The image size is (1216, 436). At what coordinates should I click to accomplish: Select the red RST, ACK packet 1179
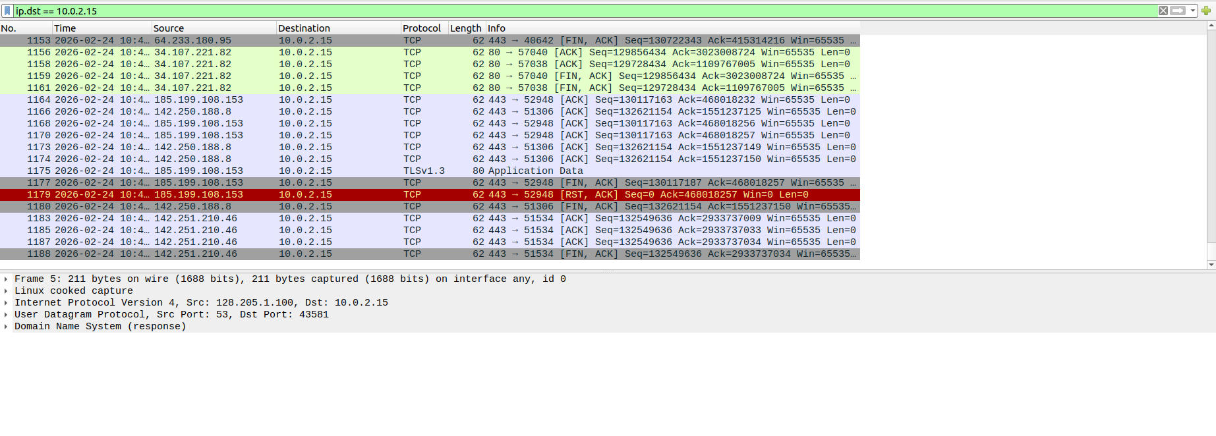pos(430,195)
